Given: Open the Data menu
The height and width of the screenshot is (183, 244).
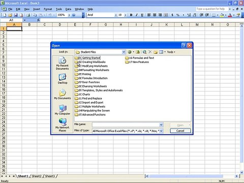Looking at the screenshot, I should [x=68, y=9].
